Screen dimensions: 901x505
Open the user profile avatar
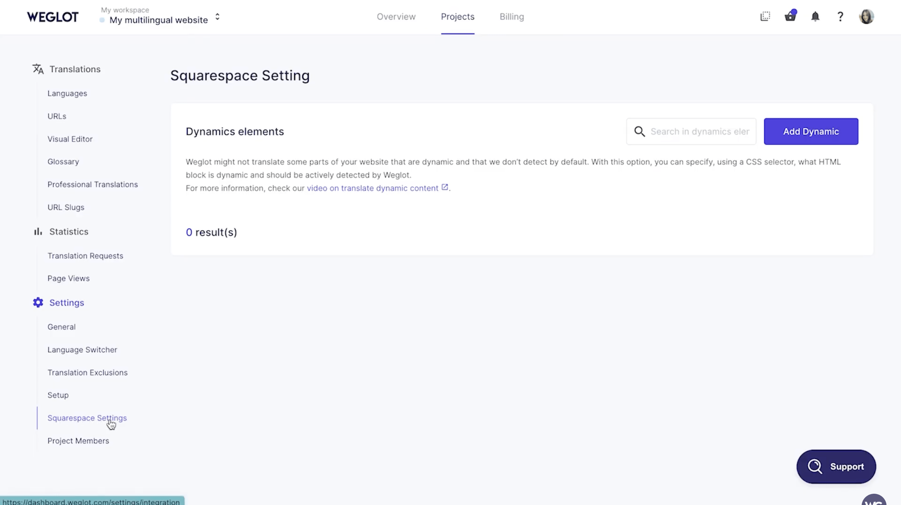pos(866,17)
